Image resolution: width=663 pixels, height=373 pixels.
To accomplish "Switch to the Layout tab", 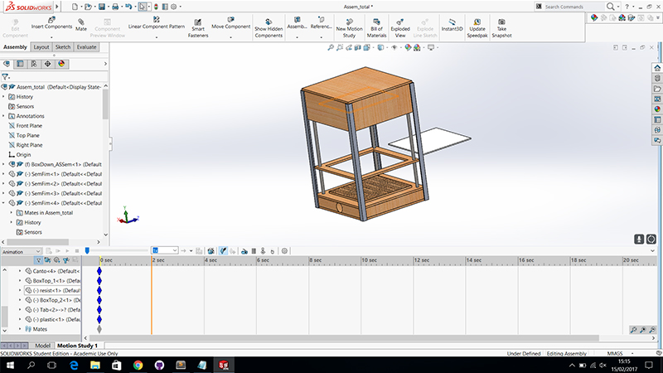I will 41,47.
